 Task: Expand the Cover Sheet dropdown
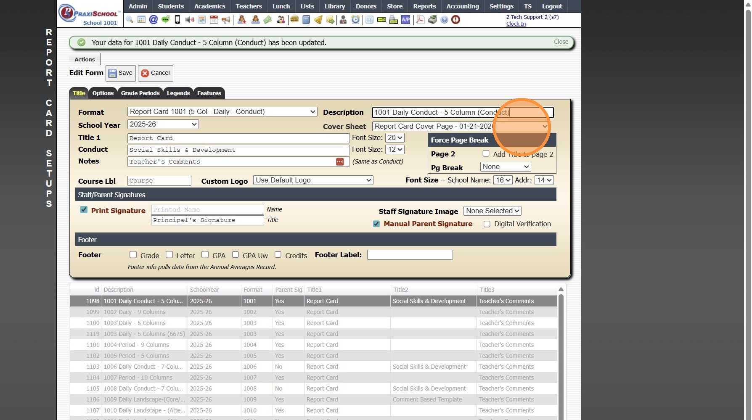tap(461, 126)
